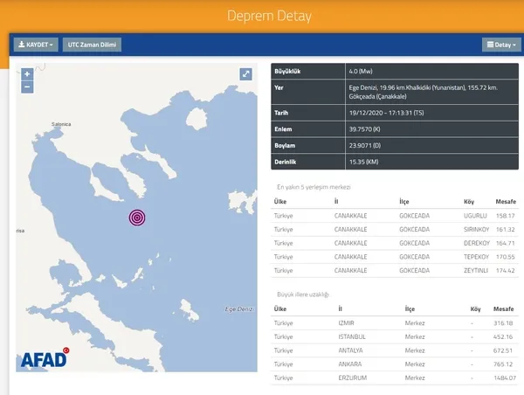Click the AFAD logo on map
The image size is (524, 395).
click(45, 358)
